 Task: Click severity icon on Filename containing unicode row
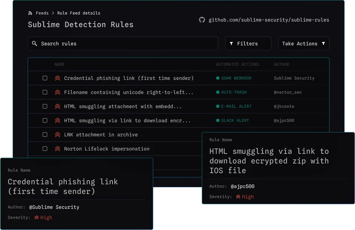tap(58, 92)
